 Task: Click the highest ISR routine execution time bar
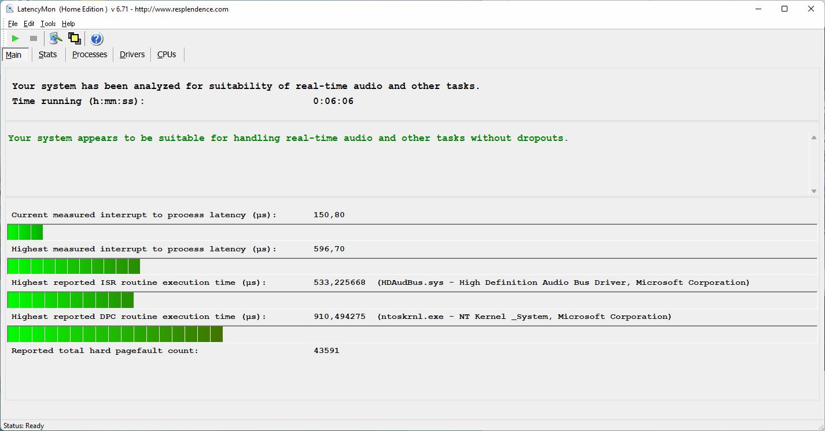[412, 300]
